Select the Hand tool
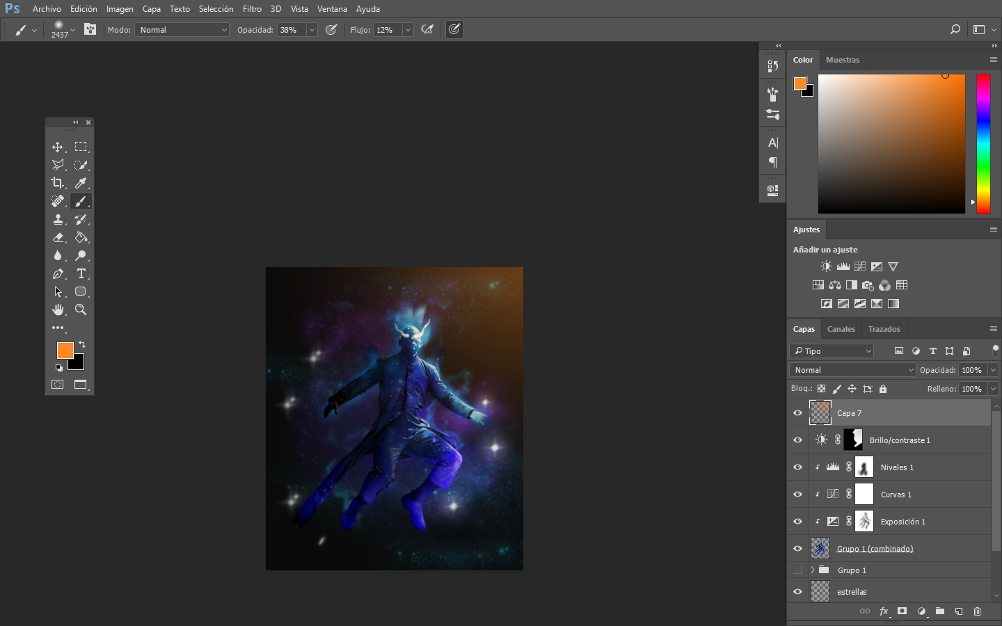The height and width of the screenshot is (626, 1002). [x=58, y=310]
